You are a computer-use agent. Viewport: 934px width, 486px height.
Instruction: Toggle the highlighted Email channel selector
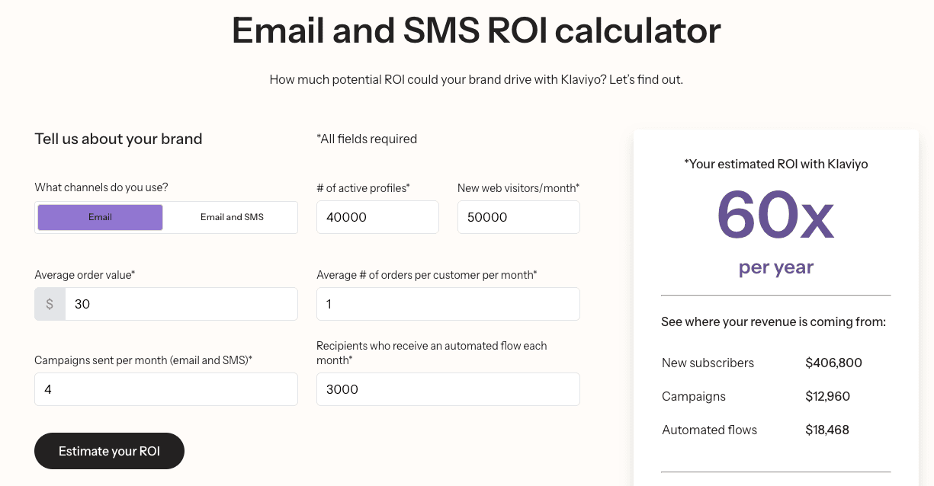pyautogui.click(x=99, y=217)
